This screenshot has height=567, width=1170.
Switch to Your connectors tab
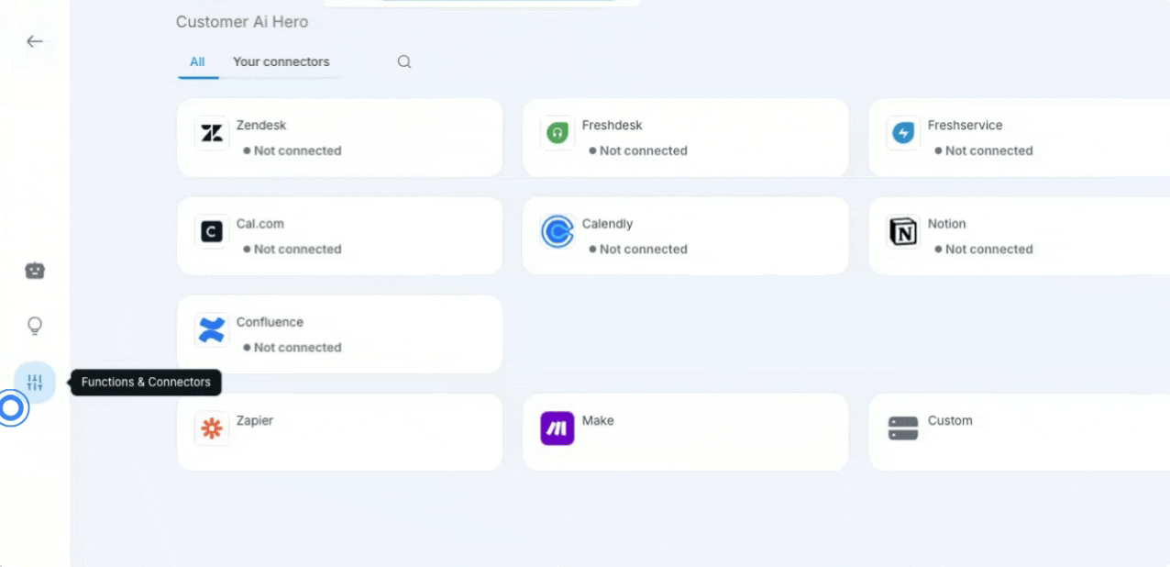281,62
